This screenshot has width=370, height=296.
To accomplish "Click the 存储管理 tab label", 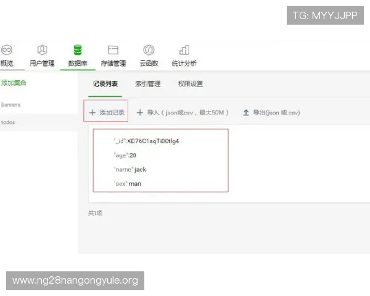I will point(113,64).
